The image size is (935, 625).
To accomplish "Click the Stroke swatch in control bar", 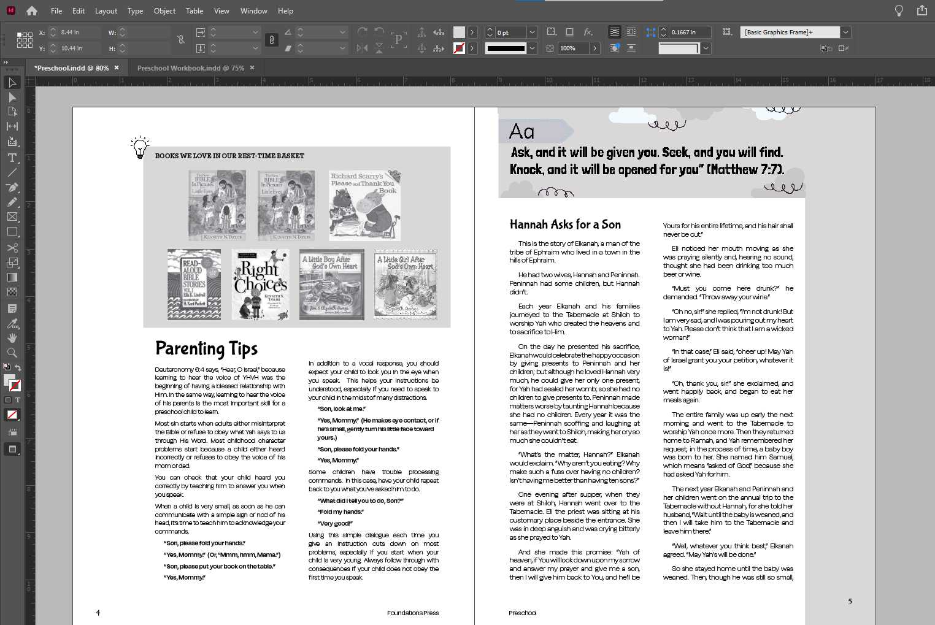I will click(459, 48).
